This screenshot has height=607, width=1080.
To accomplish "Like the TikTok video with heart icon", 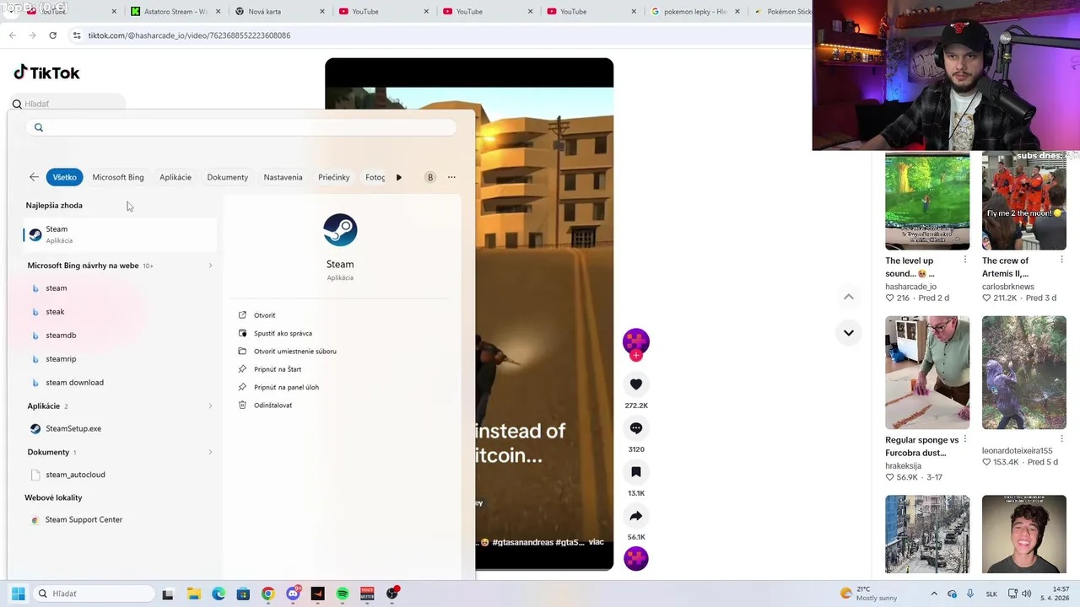I will click(636, 384).
